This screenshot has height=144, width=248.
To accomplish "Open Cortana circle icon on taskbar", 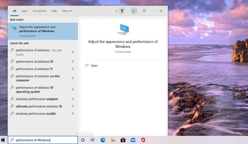I will (x=83, y=140).
